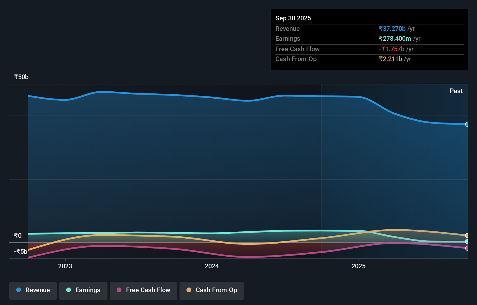Click the Sep 30 2025 date heading

pyautogui.click(x=293, y=18)
